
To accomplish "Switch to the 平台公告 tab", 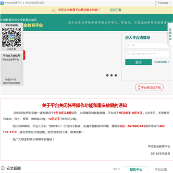I will [x=161, y=170].
